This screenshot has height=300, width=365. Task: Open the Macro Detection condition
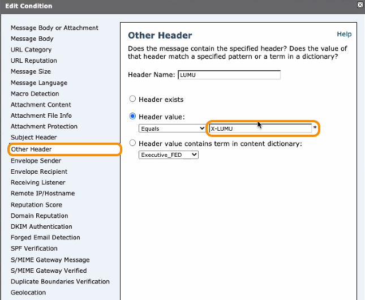[35, 94]
